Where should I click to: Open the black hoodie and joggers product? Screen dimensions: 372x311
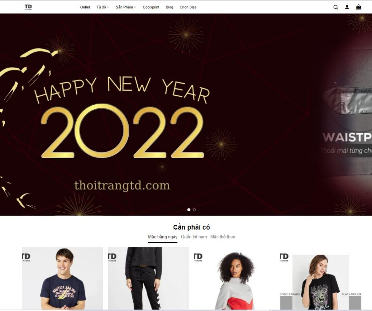click(x=149, y=278)
